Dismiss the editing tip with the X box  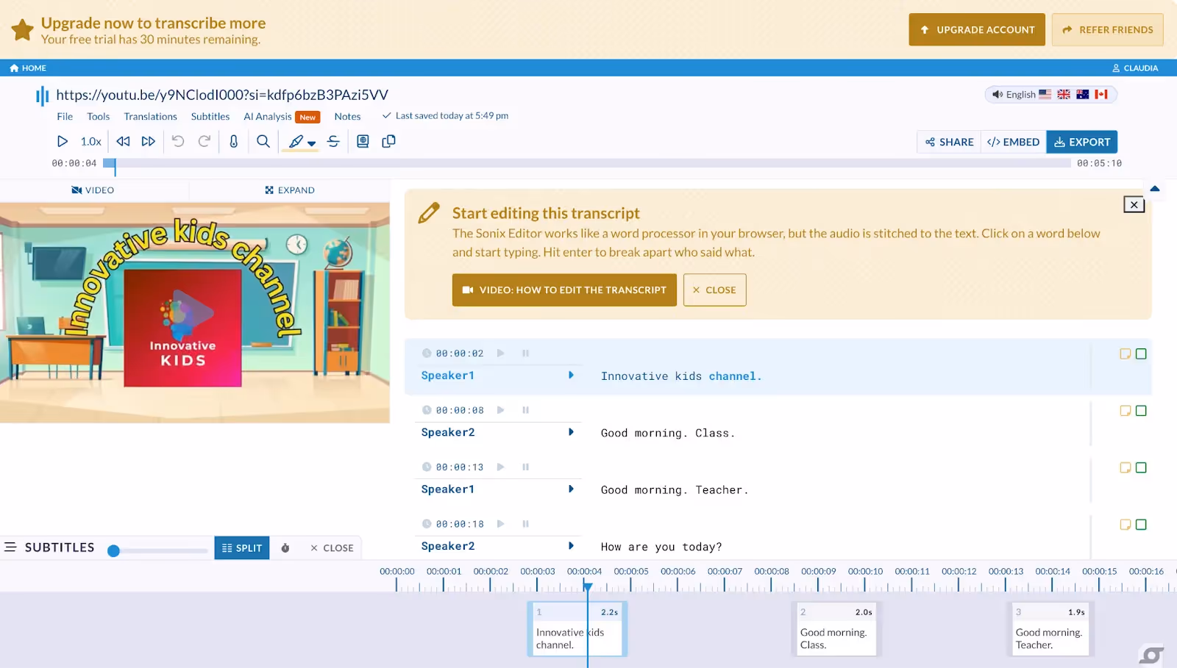point(1134,204)
